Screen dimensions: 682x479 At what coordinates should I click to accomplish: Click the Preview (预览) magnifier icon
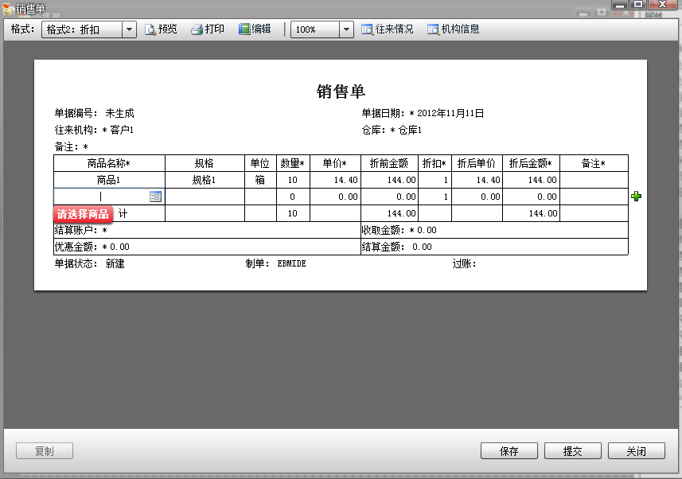[150, 29]
